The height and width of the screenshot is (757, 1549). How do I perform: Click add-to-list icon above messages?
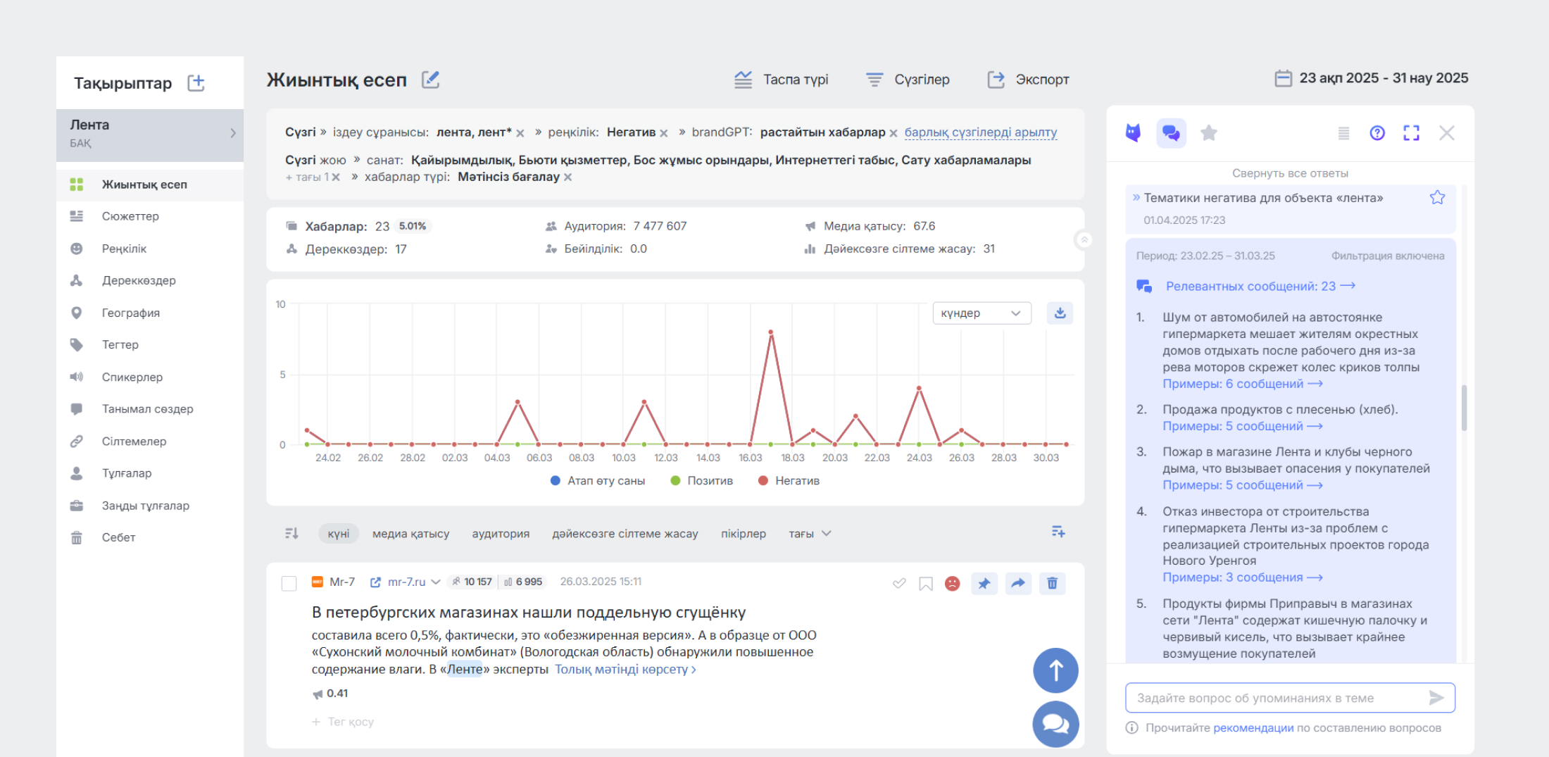click(x=1058, y=532)
